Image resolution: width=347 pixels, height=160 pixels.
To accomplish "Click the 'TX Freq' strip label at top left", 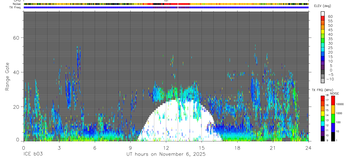I will (16, 7).
